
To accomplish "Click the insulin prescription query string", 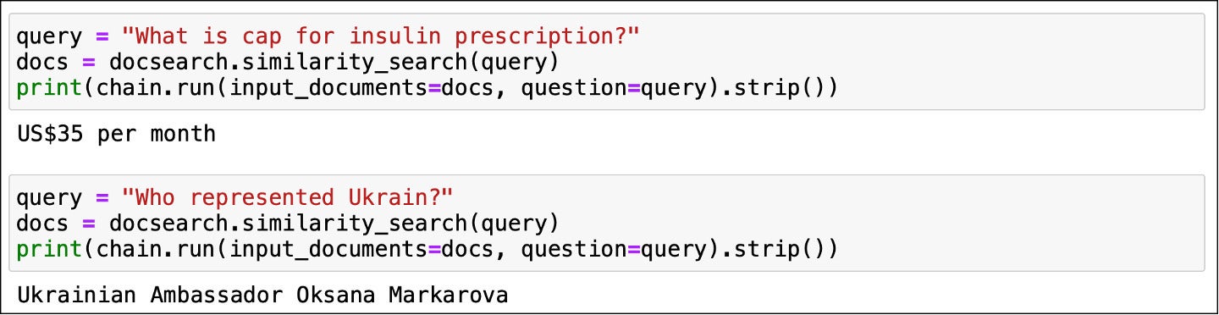I will click(382, 37).
